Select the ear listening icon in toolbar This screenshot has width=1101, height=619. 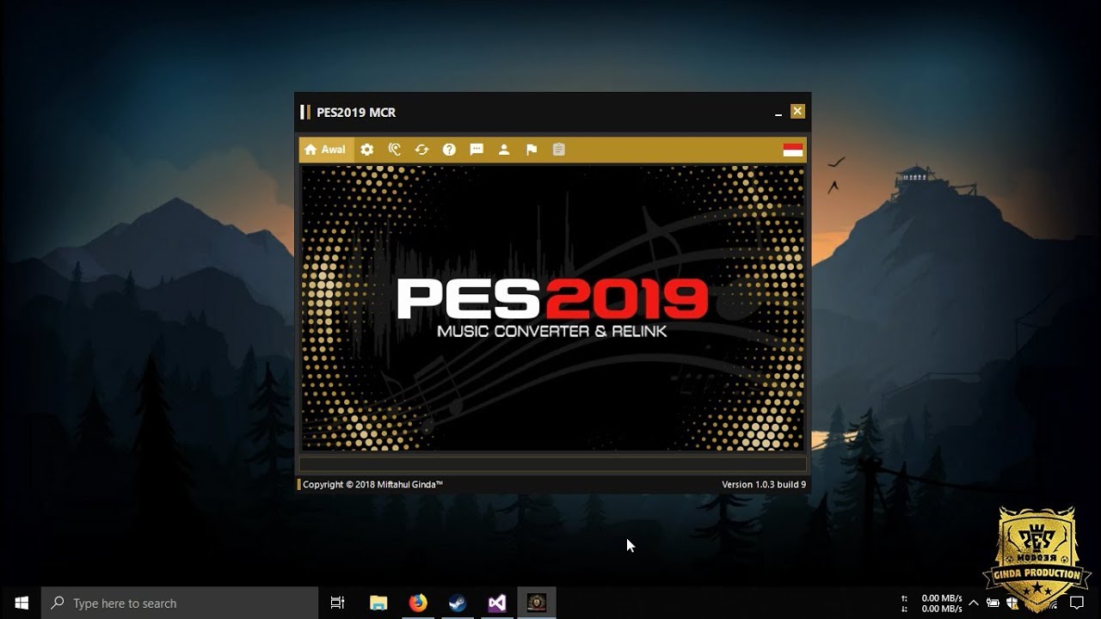pos(395,150)
